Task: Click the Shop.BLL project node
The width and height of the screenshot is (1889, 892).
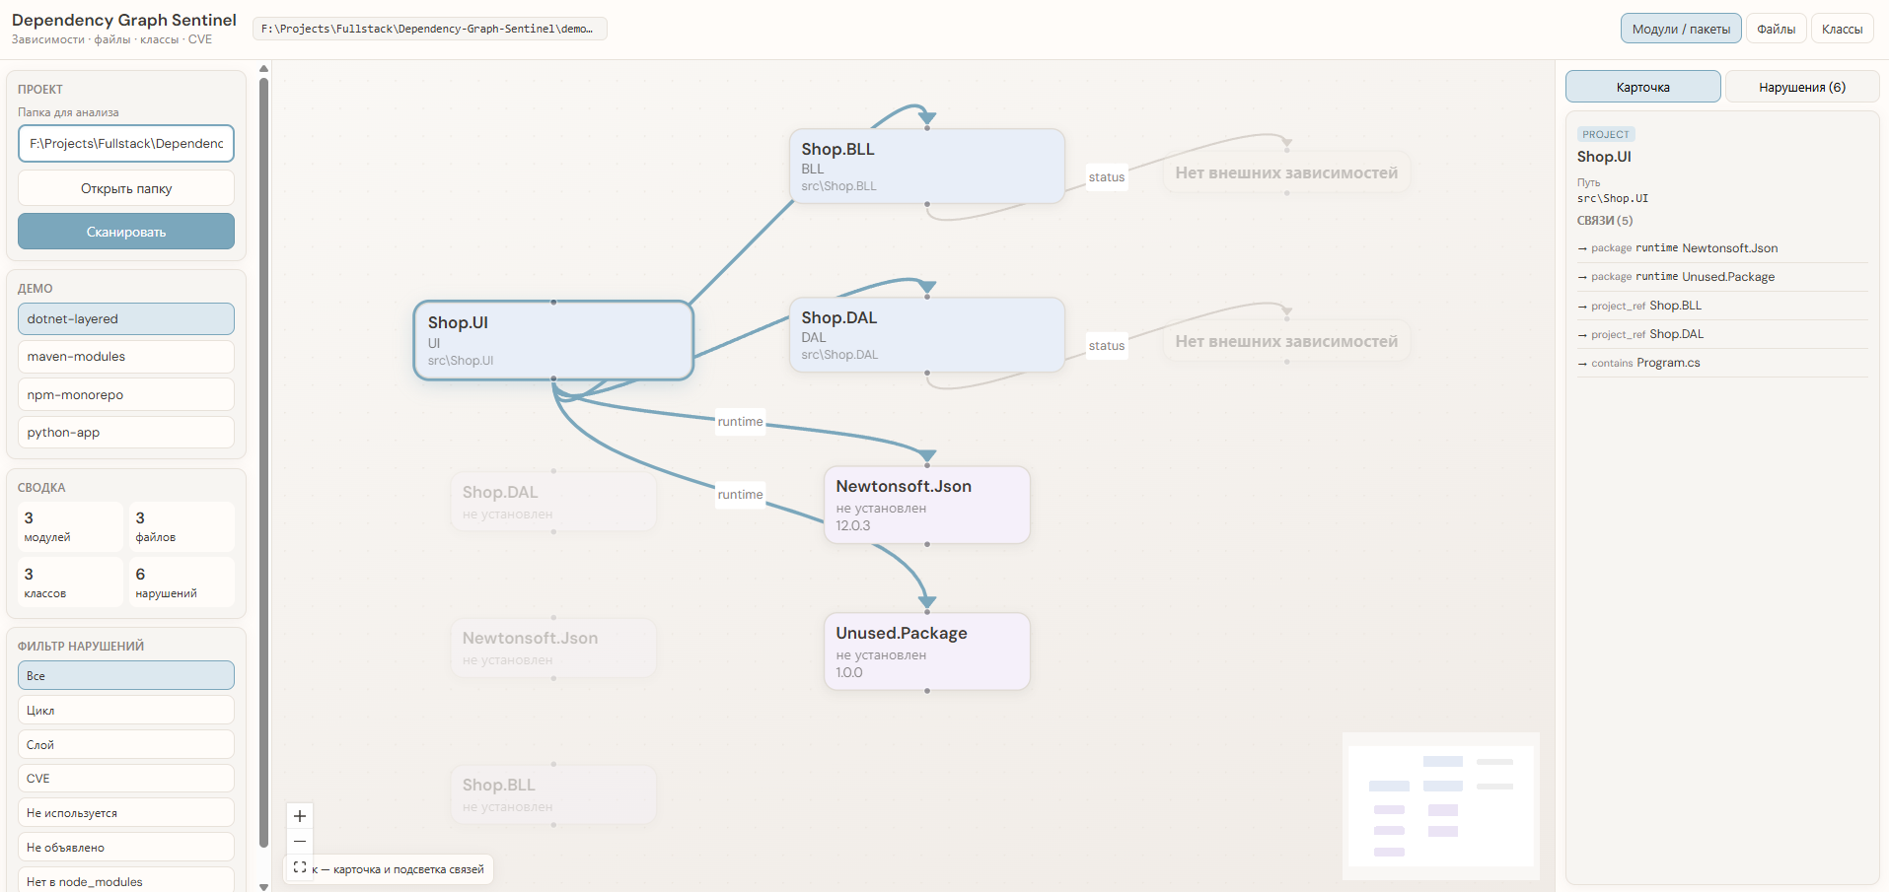Action: click(x=927, y=167)
